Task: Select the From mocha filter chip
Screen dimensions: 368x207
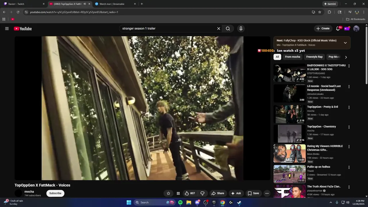Action: (292, 57)
